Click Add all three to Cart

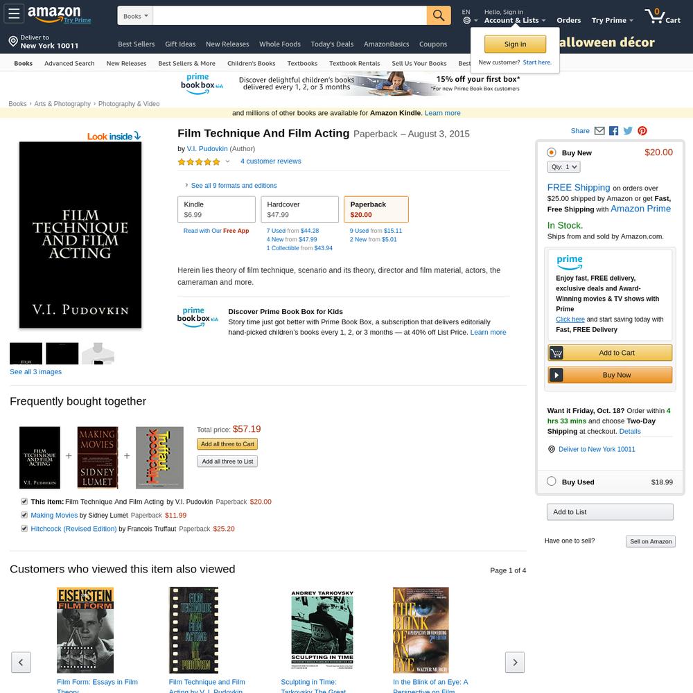click(227, 444)
